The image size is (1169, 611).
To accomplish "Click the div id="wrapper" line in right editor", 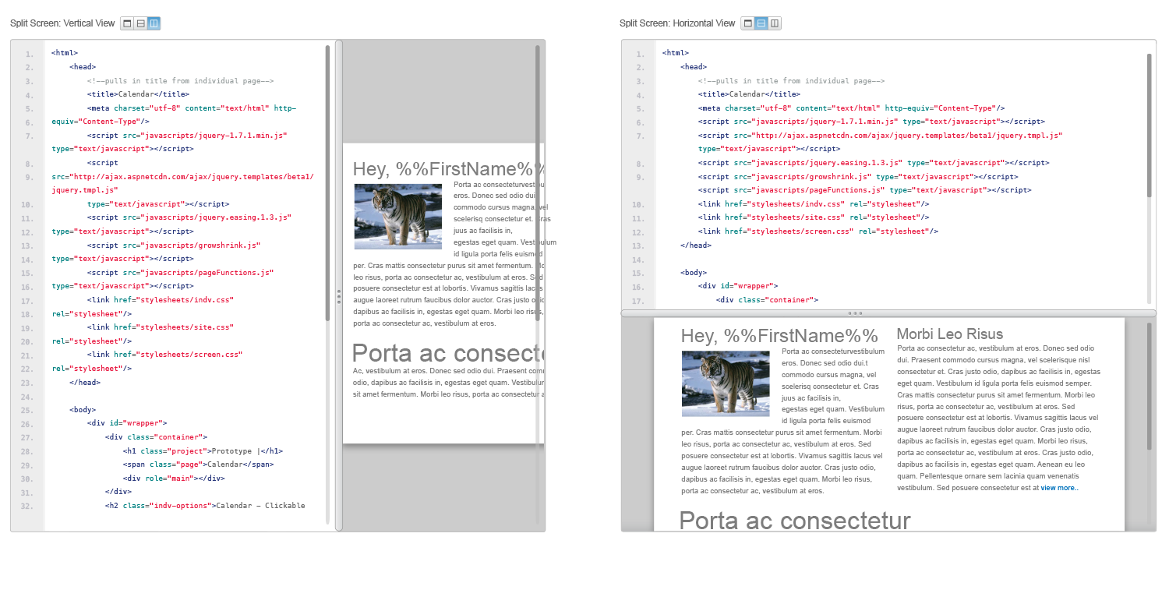I will 738,286.
